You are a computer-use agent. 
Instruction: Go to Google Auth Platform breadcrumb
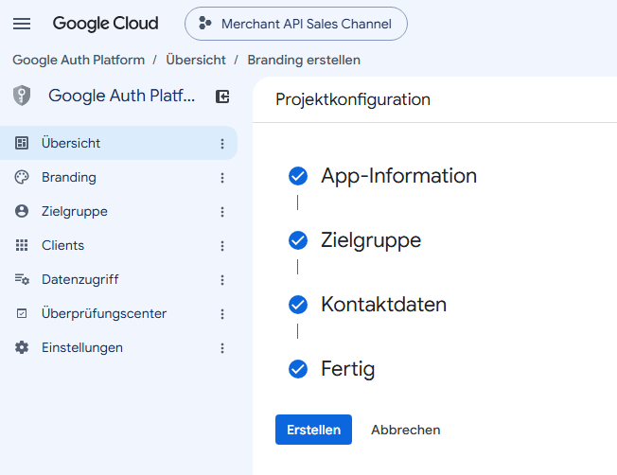click(79, 60)
